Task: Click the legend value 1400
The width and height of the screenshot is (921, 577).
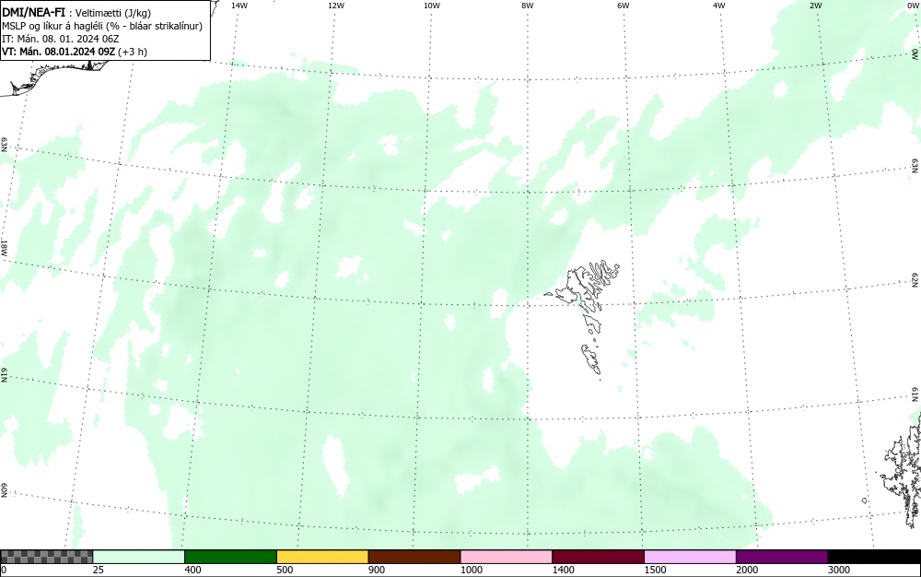Action: [563, 570]
